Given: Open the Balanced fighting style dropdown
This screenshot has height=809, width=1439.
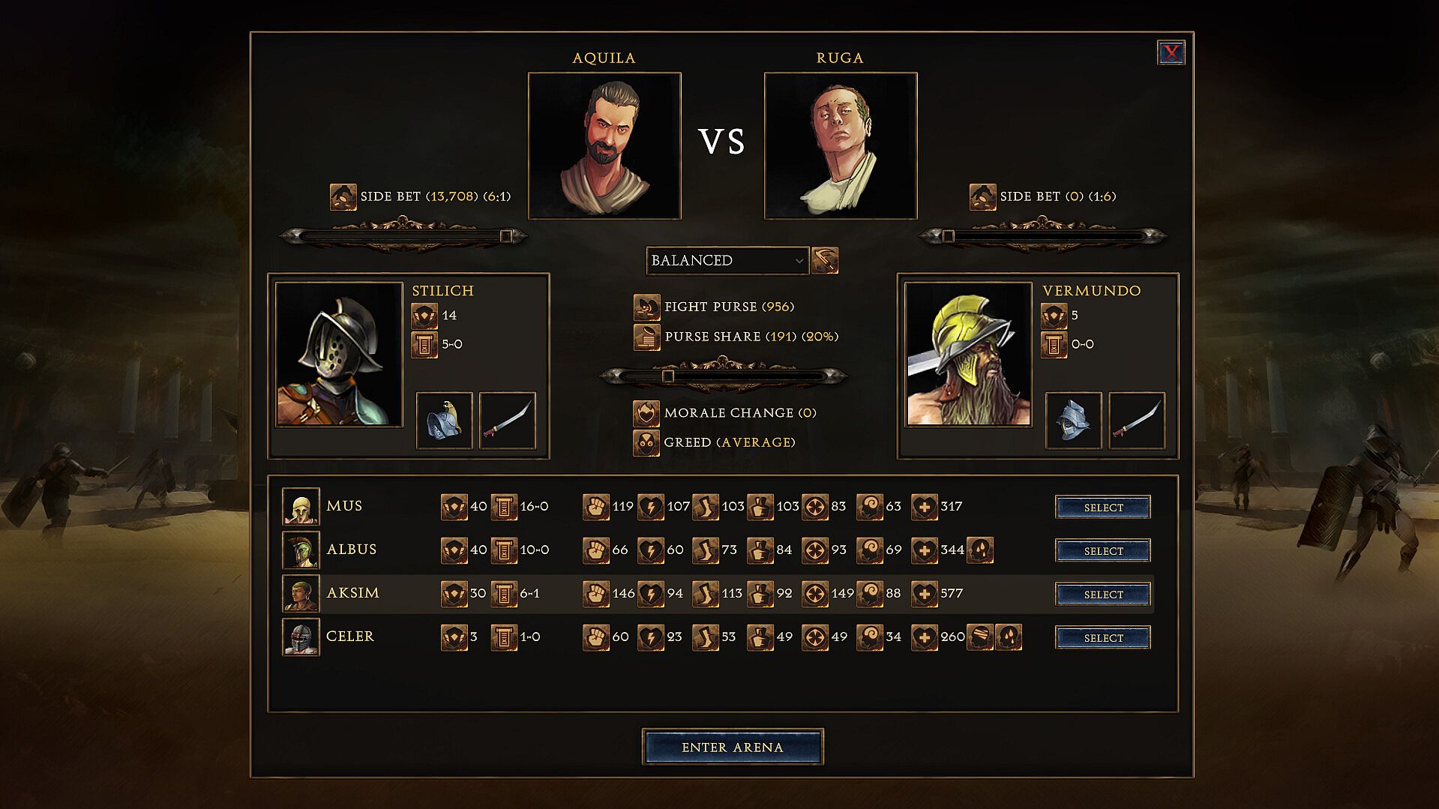Looking at the screenshot, I should pyautogui.click(x=727, y=260).
